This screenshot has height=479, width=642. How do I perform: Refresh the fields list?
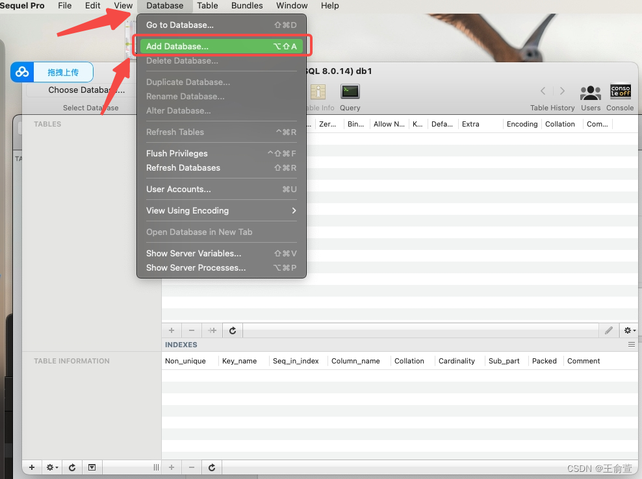pos(233,330)
